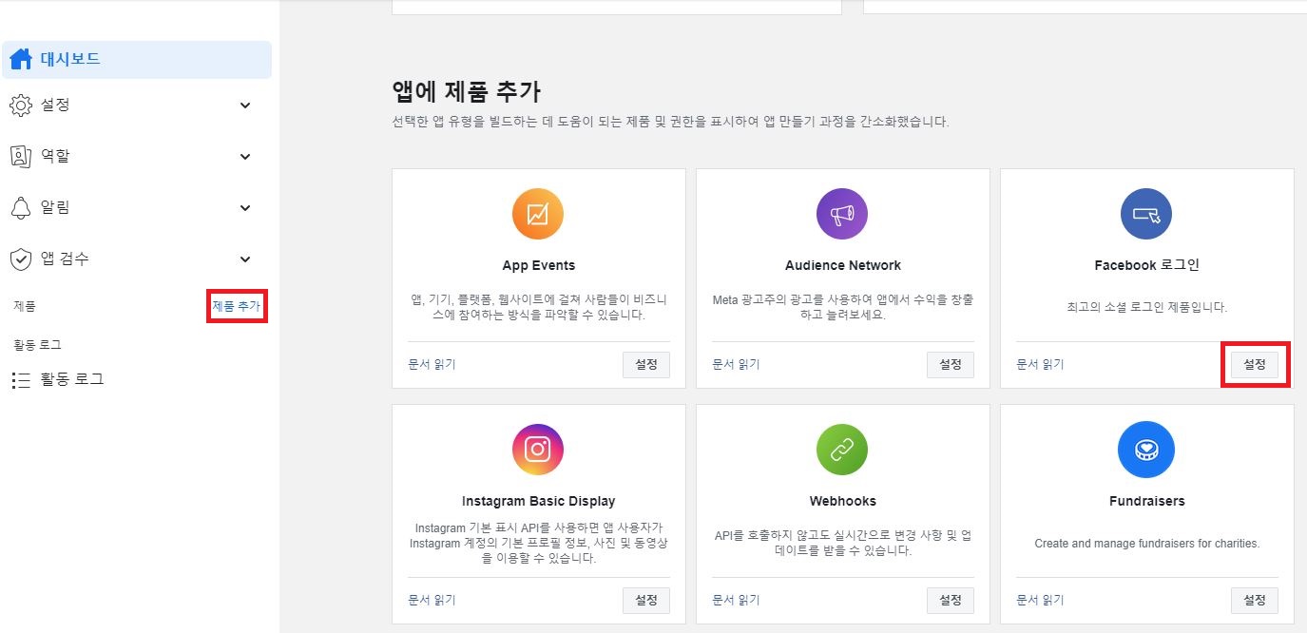Click 설정 button on App Events card
Image resolution: width=1307 pixels, height=633 pixels.
(x=646, y=364)
